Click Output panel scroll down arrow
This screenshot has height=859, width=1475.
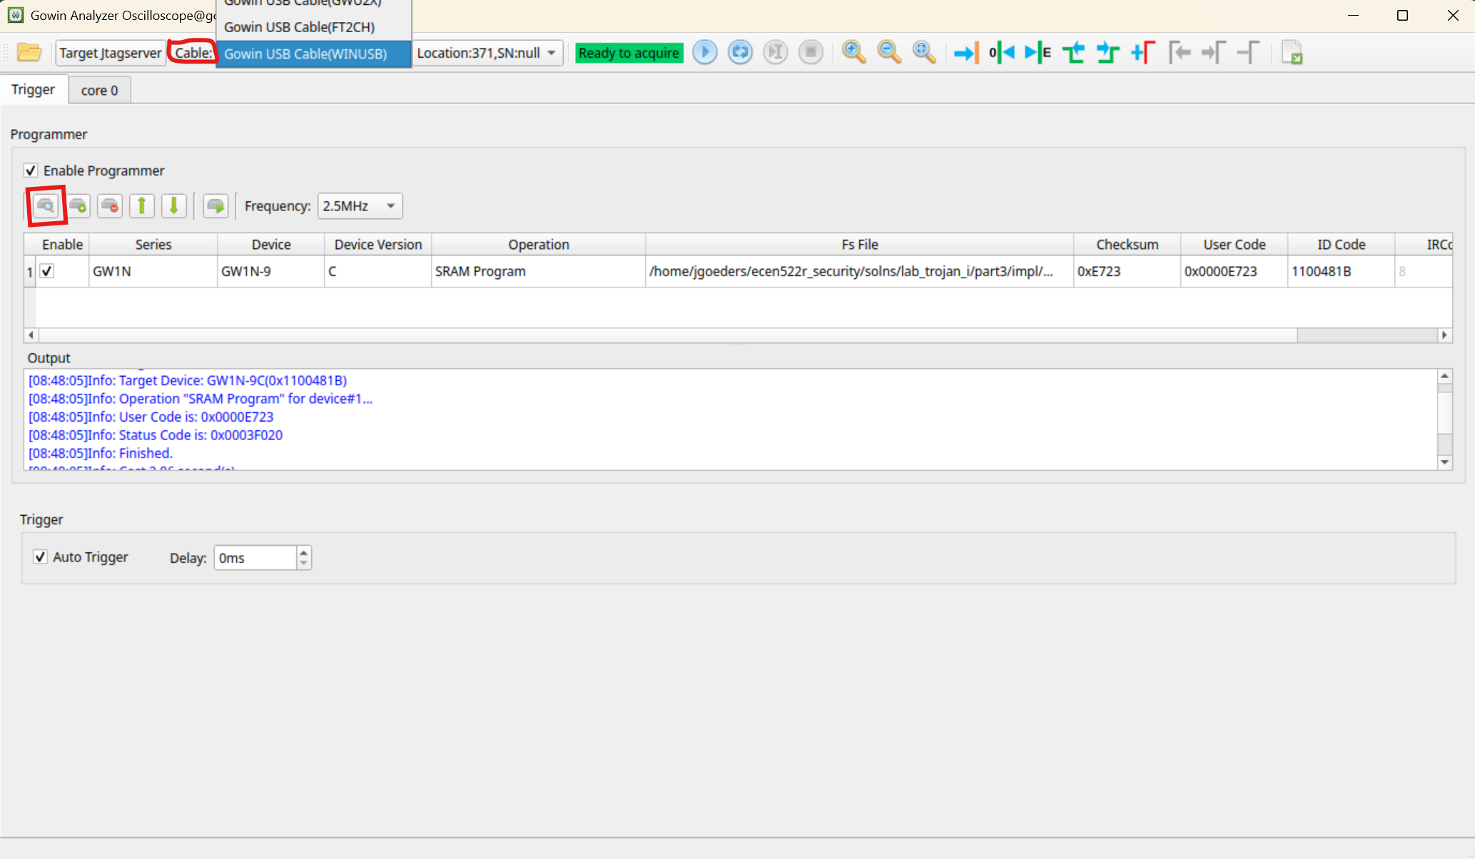coord(1444,462)
